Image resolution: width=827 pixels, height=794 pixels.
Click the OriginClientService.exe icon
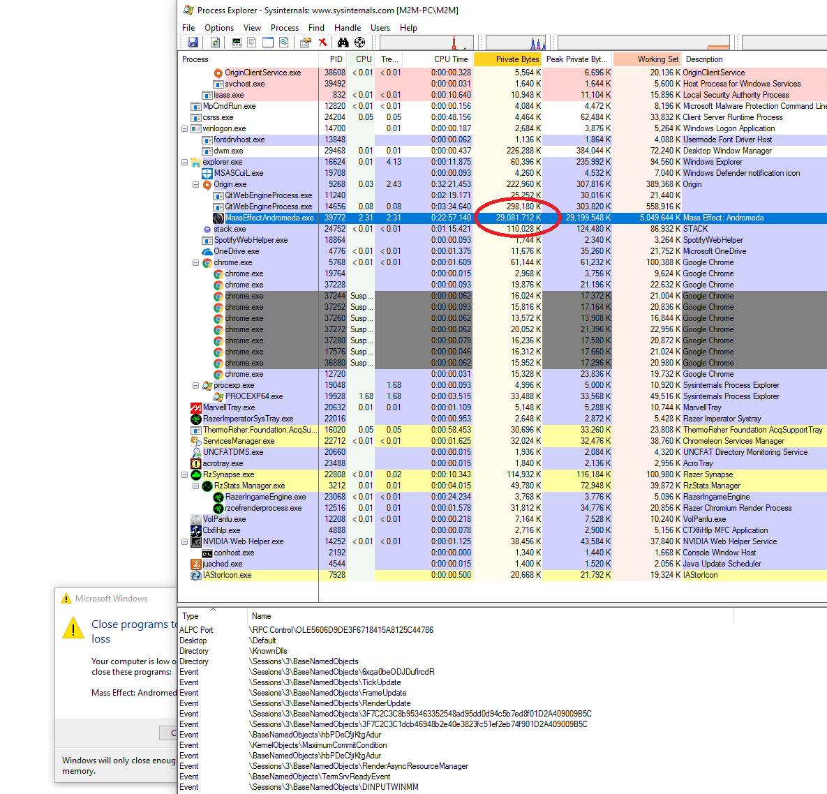tap(218, 73)
